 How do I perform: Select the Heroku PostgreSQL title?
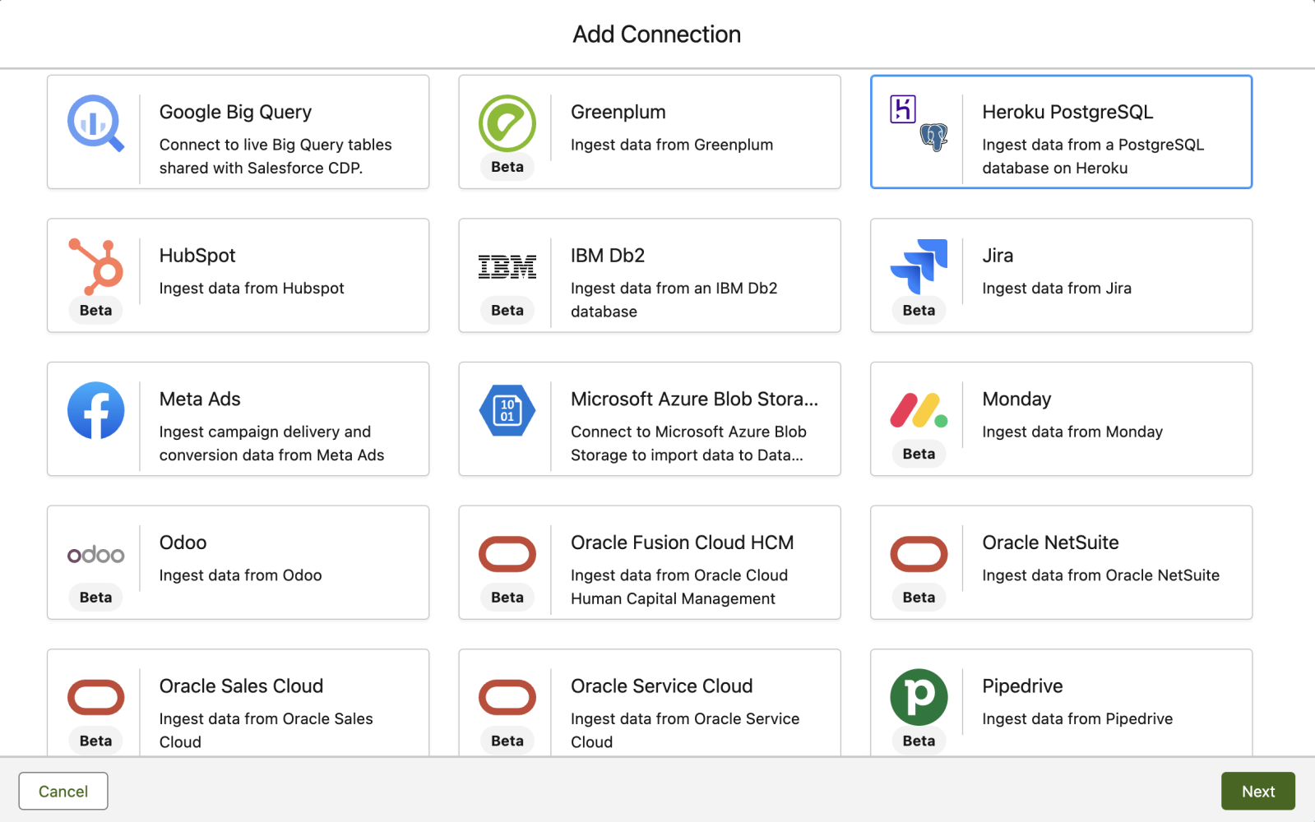(1067, 112)
